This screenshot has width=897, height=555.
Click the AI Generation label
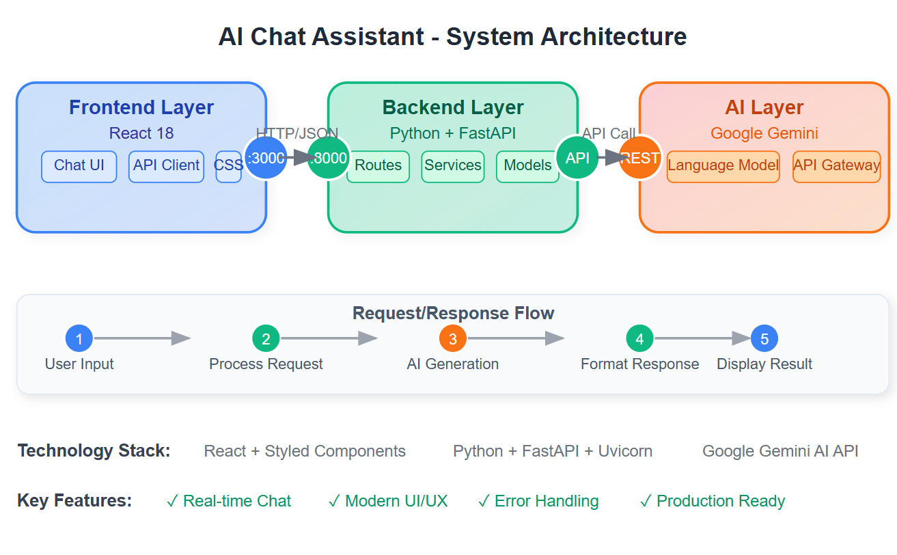453,364
